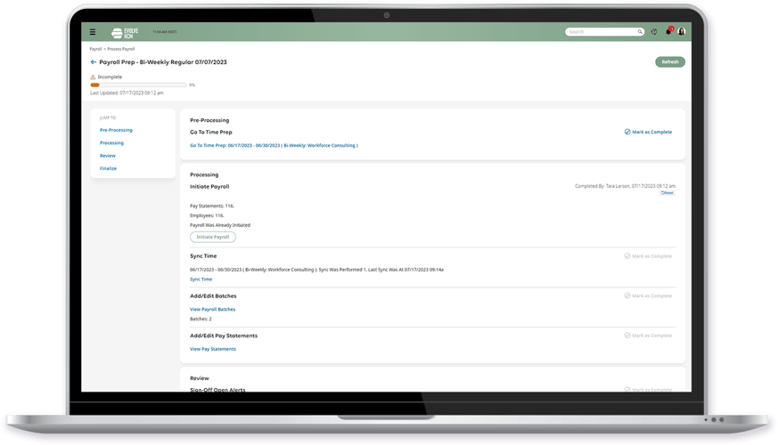The height and width of the screenshot is (445, 778).
Task: Click the Refresh button
Action: click(x=670, y=62)
